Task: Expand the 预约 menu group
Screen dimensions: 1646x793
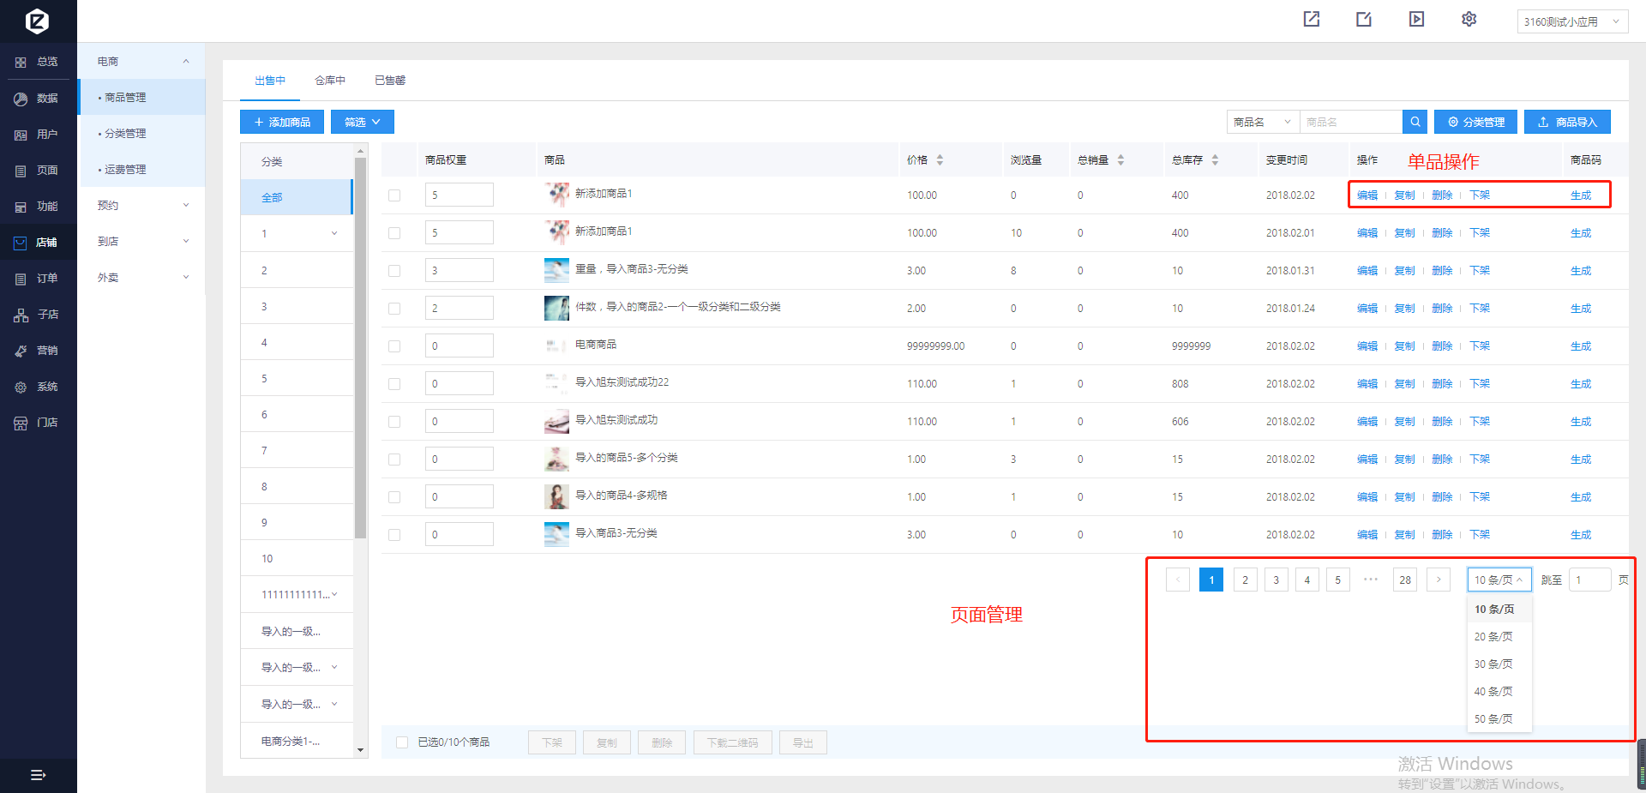Action: (141, 206)
